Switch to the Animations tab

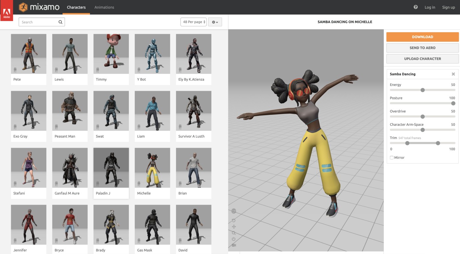[x=104, y=7]
